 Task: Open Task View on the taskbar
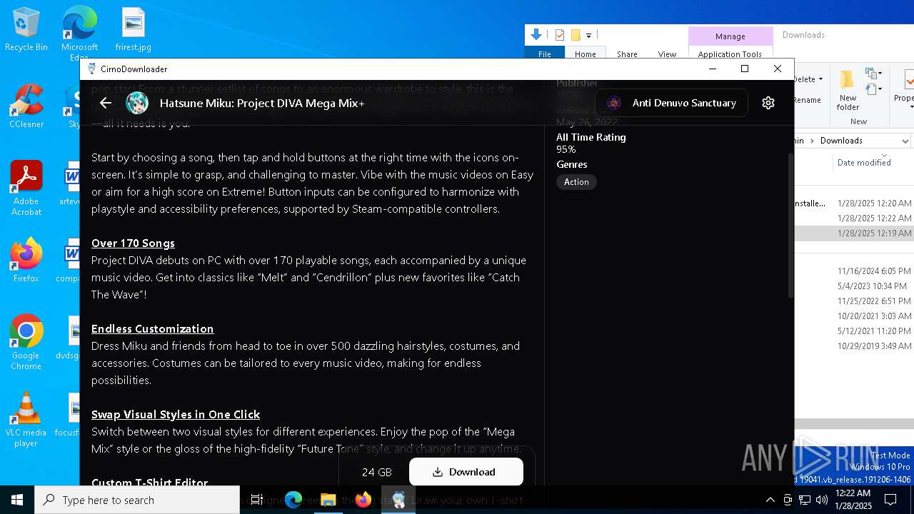(x=257, y=500)
